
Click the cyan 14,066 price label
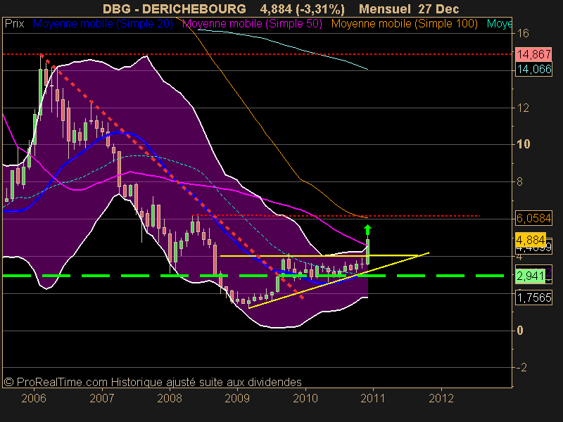tap(533, 69)
